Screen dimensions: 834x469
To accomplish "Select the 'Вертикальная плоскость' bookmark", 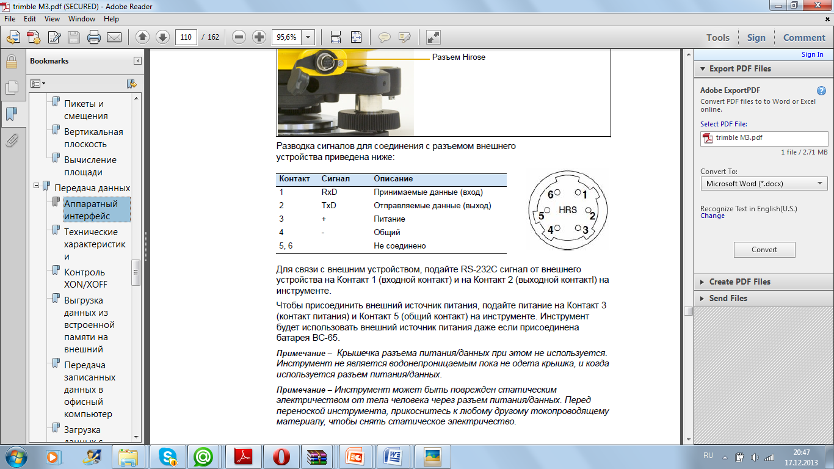I will point(93,138).
